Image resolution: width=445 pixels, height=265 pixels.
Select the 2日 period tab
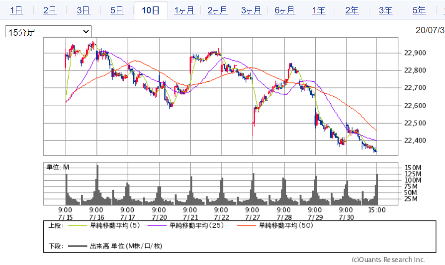[50, 10]
